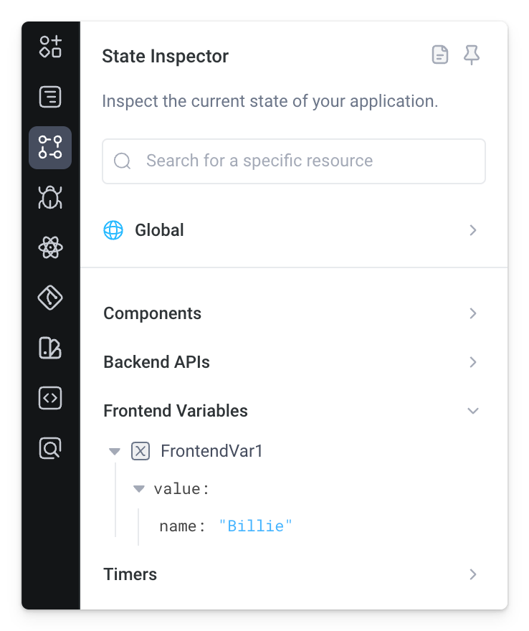Select the add components icon in the sidebar
The image size is (529, 631).
click(49, 47)
